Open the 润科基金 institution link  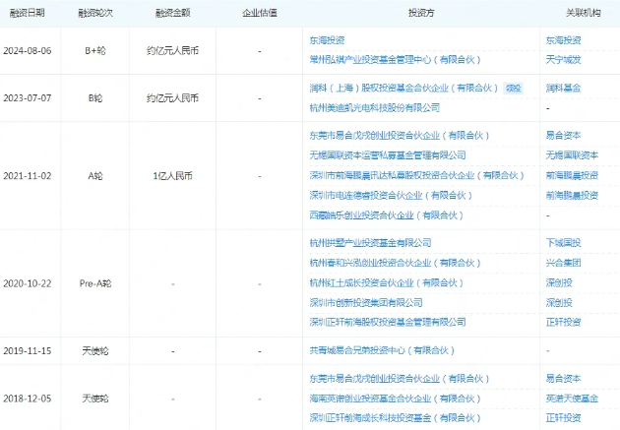(x=564, y=88)
